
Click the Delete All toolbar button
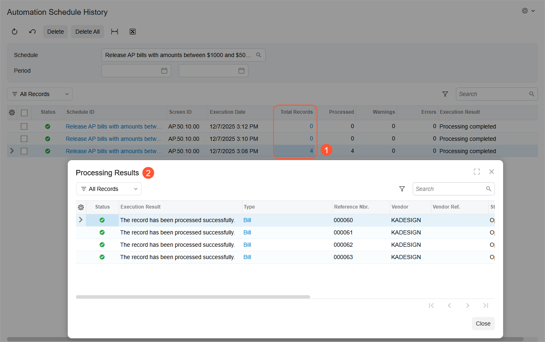coord(87,31)
